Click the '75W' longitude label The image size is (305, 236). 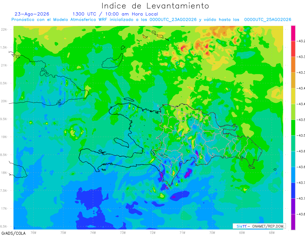(x=63, y=232)
